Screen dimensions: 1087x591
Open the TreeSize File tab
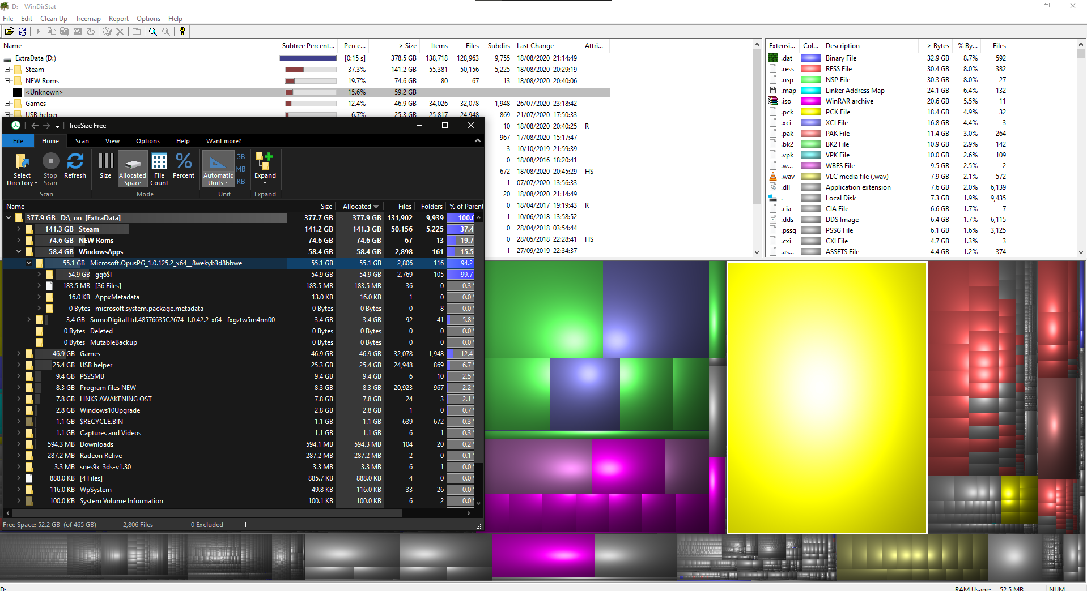pos(18,141)
